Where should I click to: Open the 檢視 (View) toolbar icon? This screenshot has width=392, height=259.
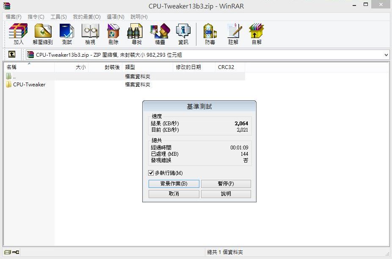[x=90, y=34]
